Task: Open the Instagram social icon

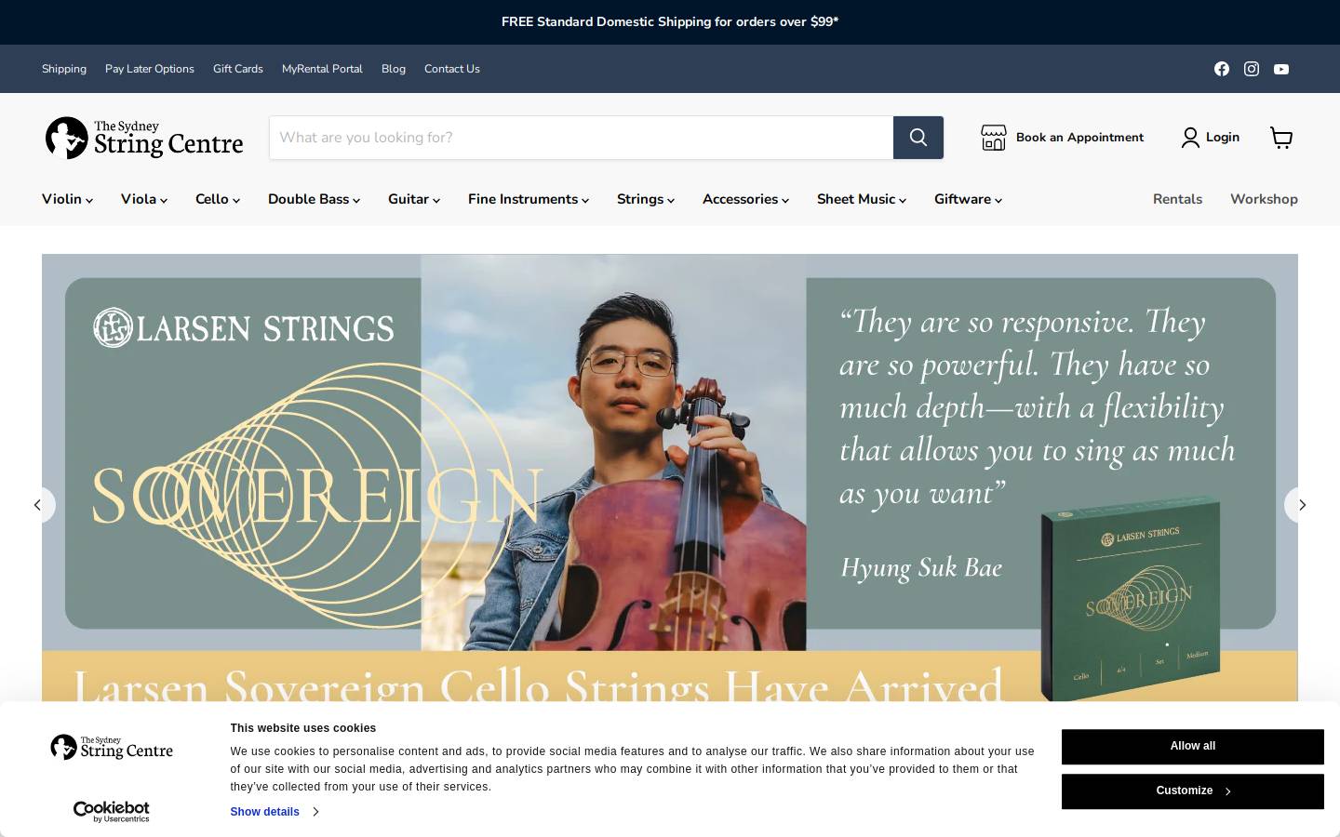Action: pos(1252,69)
